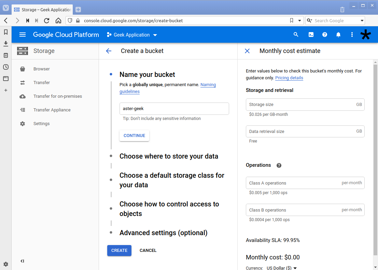Open the Pricing details link
Image resolution: width=378 pixels, height=270 pixels.
[289, 78]
